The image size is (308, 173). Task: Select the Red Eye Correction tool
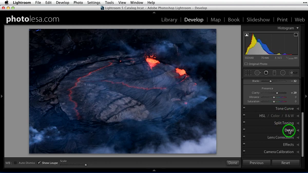click(266, 73)
